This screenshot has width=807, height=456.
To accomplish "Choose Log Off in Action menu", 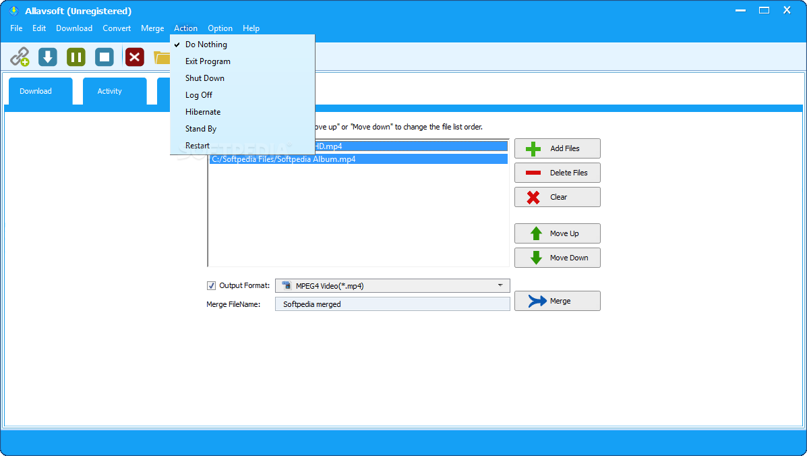I will pos(243,94).
